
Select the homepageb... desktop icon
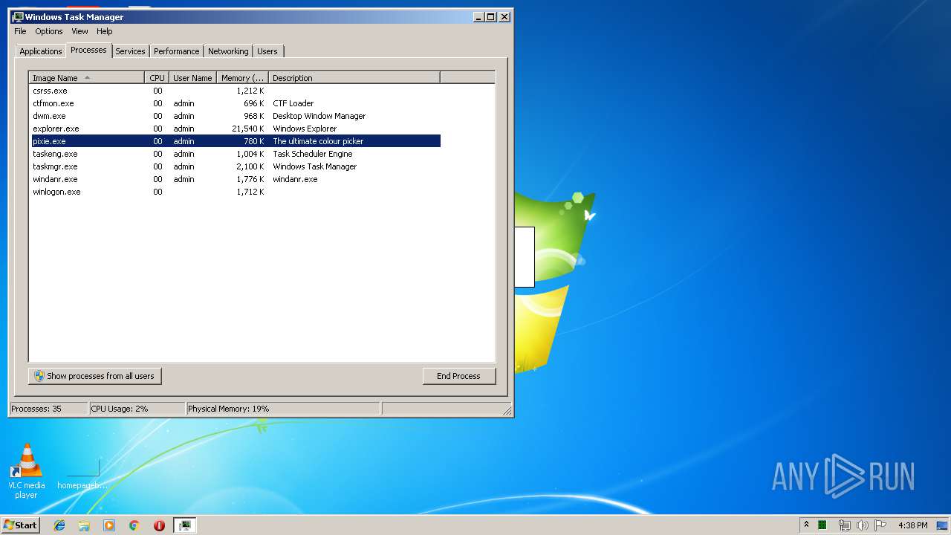(x=82, y=473)
